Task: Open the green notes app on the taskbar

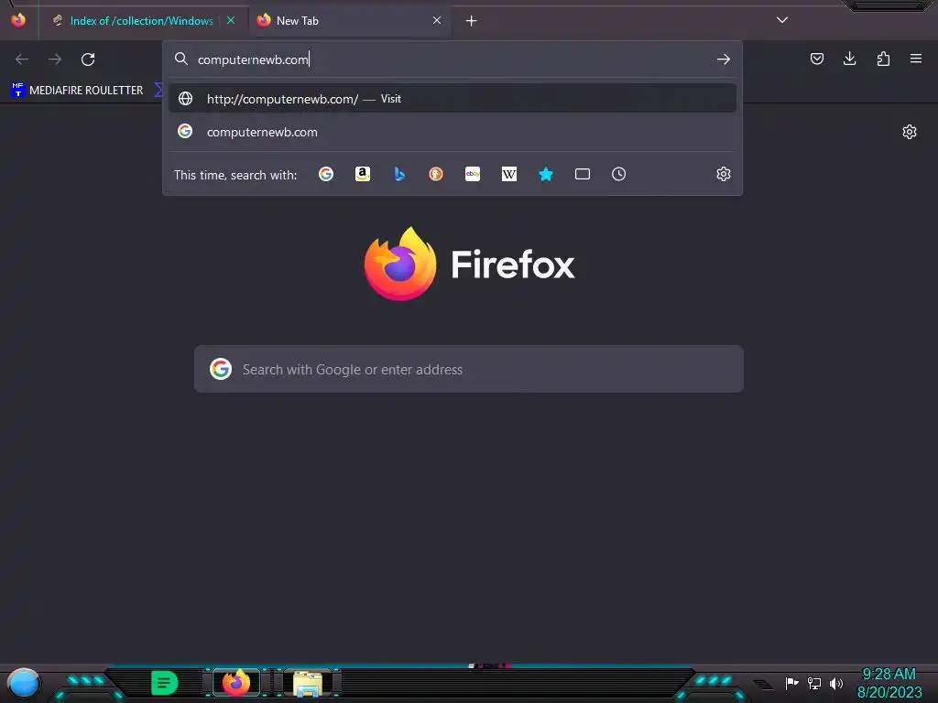Action: point(165,683)
